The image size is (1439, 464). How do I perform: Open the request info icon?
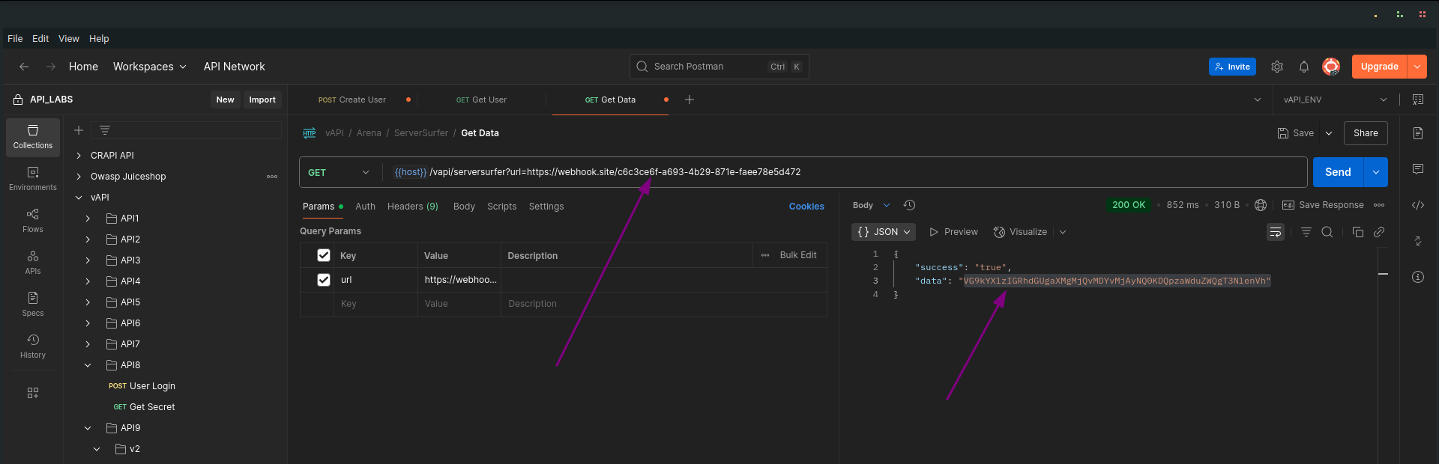click(x=1418, y=277)
